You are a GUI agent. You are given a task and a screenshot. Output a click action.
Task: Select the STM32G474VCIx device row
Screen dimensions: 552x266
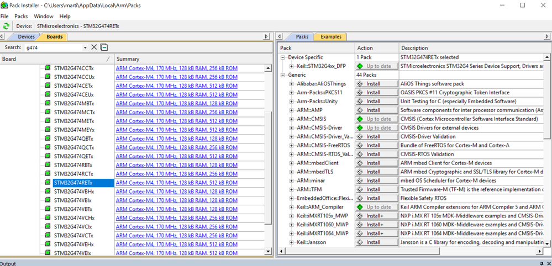pos(73,227)
